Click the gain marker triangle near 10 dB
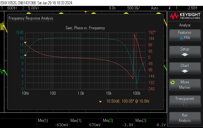This screenshot has width=203, height=128. click(25, 55)
